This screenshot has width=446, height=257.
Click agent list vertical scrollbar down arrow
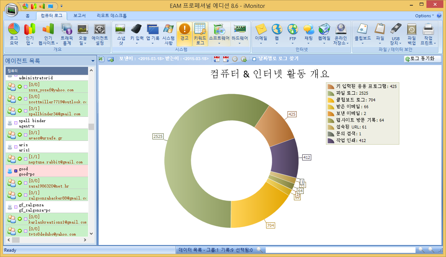pos(91,234)
